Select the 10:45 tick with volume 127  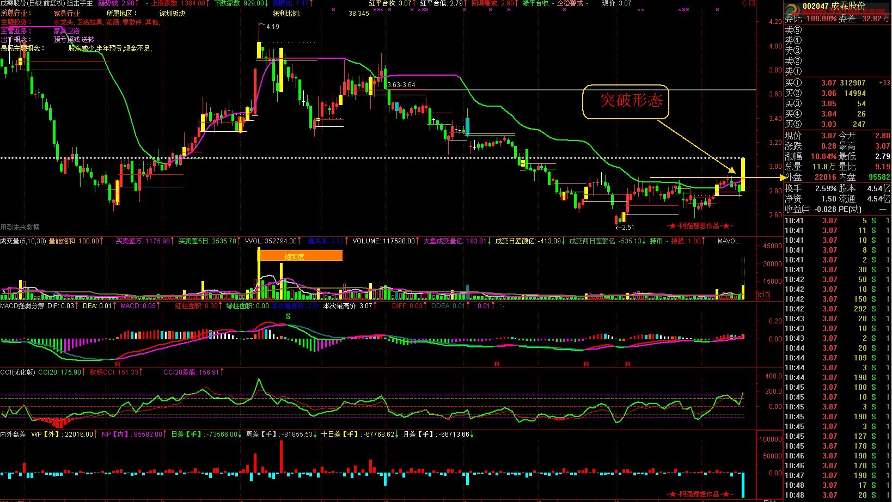pos(838,436)
